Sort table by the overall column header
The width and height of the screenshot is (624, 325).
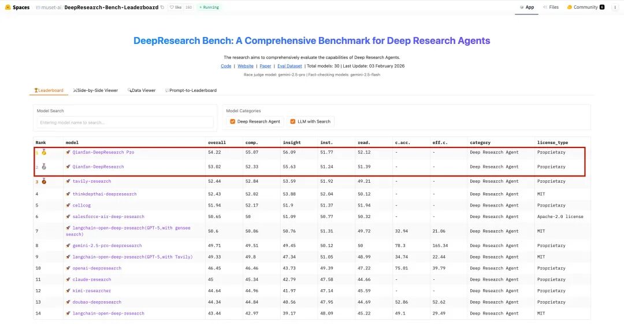click(x=217, y=142)
